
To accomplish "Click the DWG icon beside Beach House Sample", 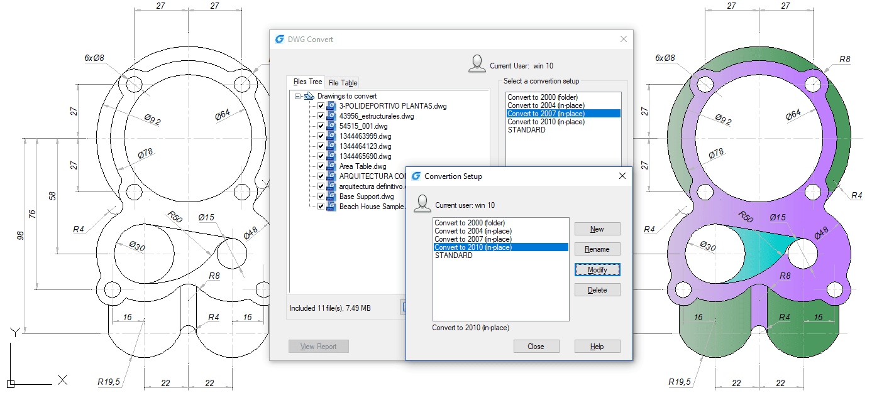I will (x=332, y=207).
